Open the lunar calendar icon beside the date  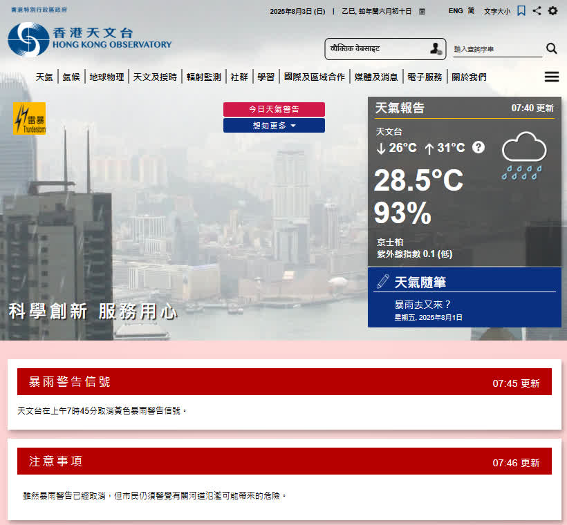[x=422, y=11]
